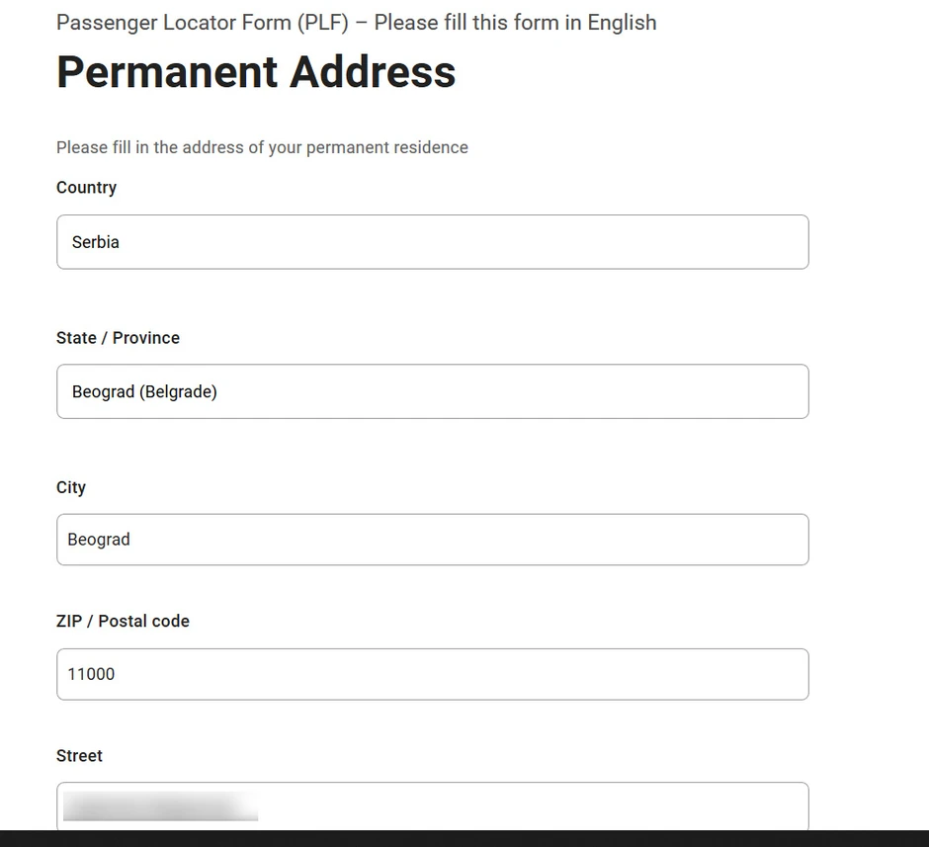
Task: Click the permanent residence instruction text
Action: point(262,147)
